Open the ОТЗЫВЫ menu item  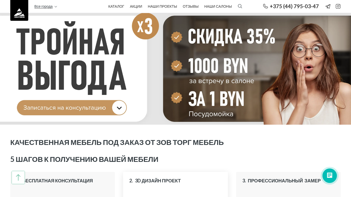point(191,6)
